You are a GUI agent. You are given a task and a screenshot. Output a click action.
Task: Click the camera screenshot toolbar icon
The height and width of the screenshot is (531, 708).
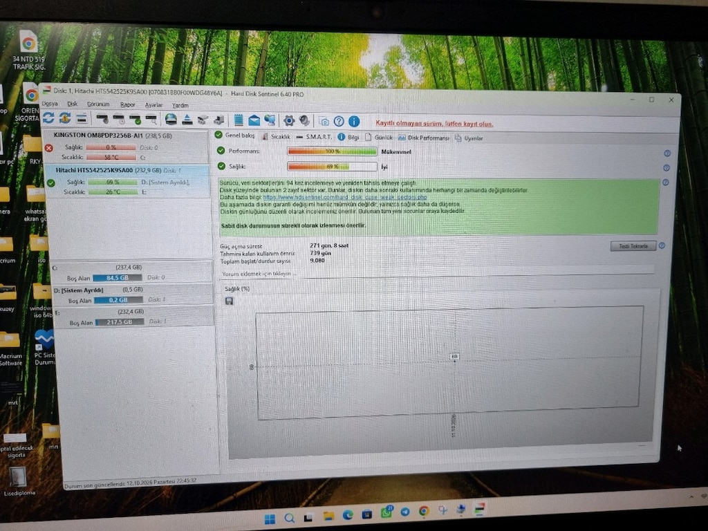click(324, 121)
